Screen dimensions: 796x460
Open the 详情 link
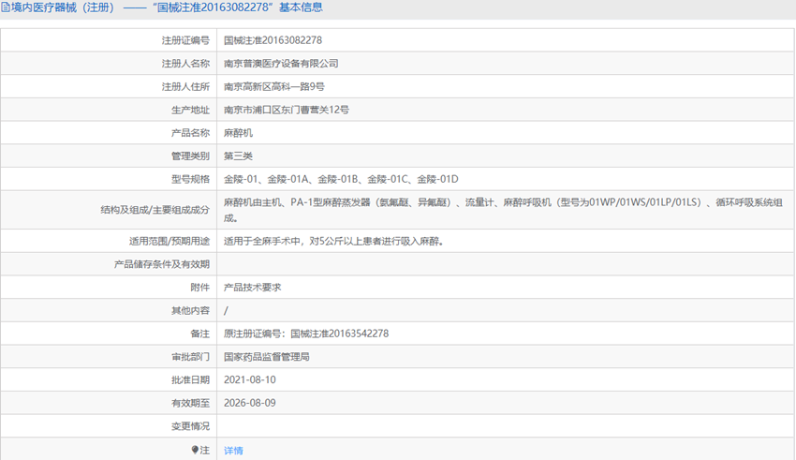(233, 451)
